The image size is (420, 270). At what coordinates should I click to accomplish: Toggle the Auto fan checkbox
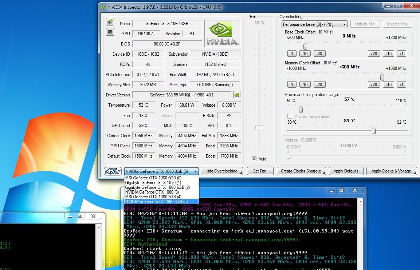tap(254, 159)
